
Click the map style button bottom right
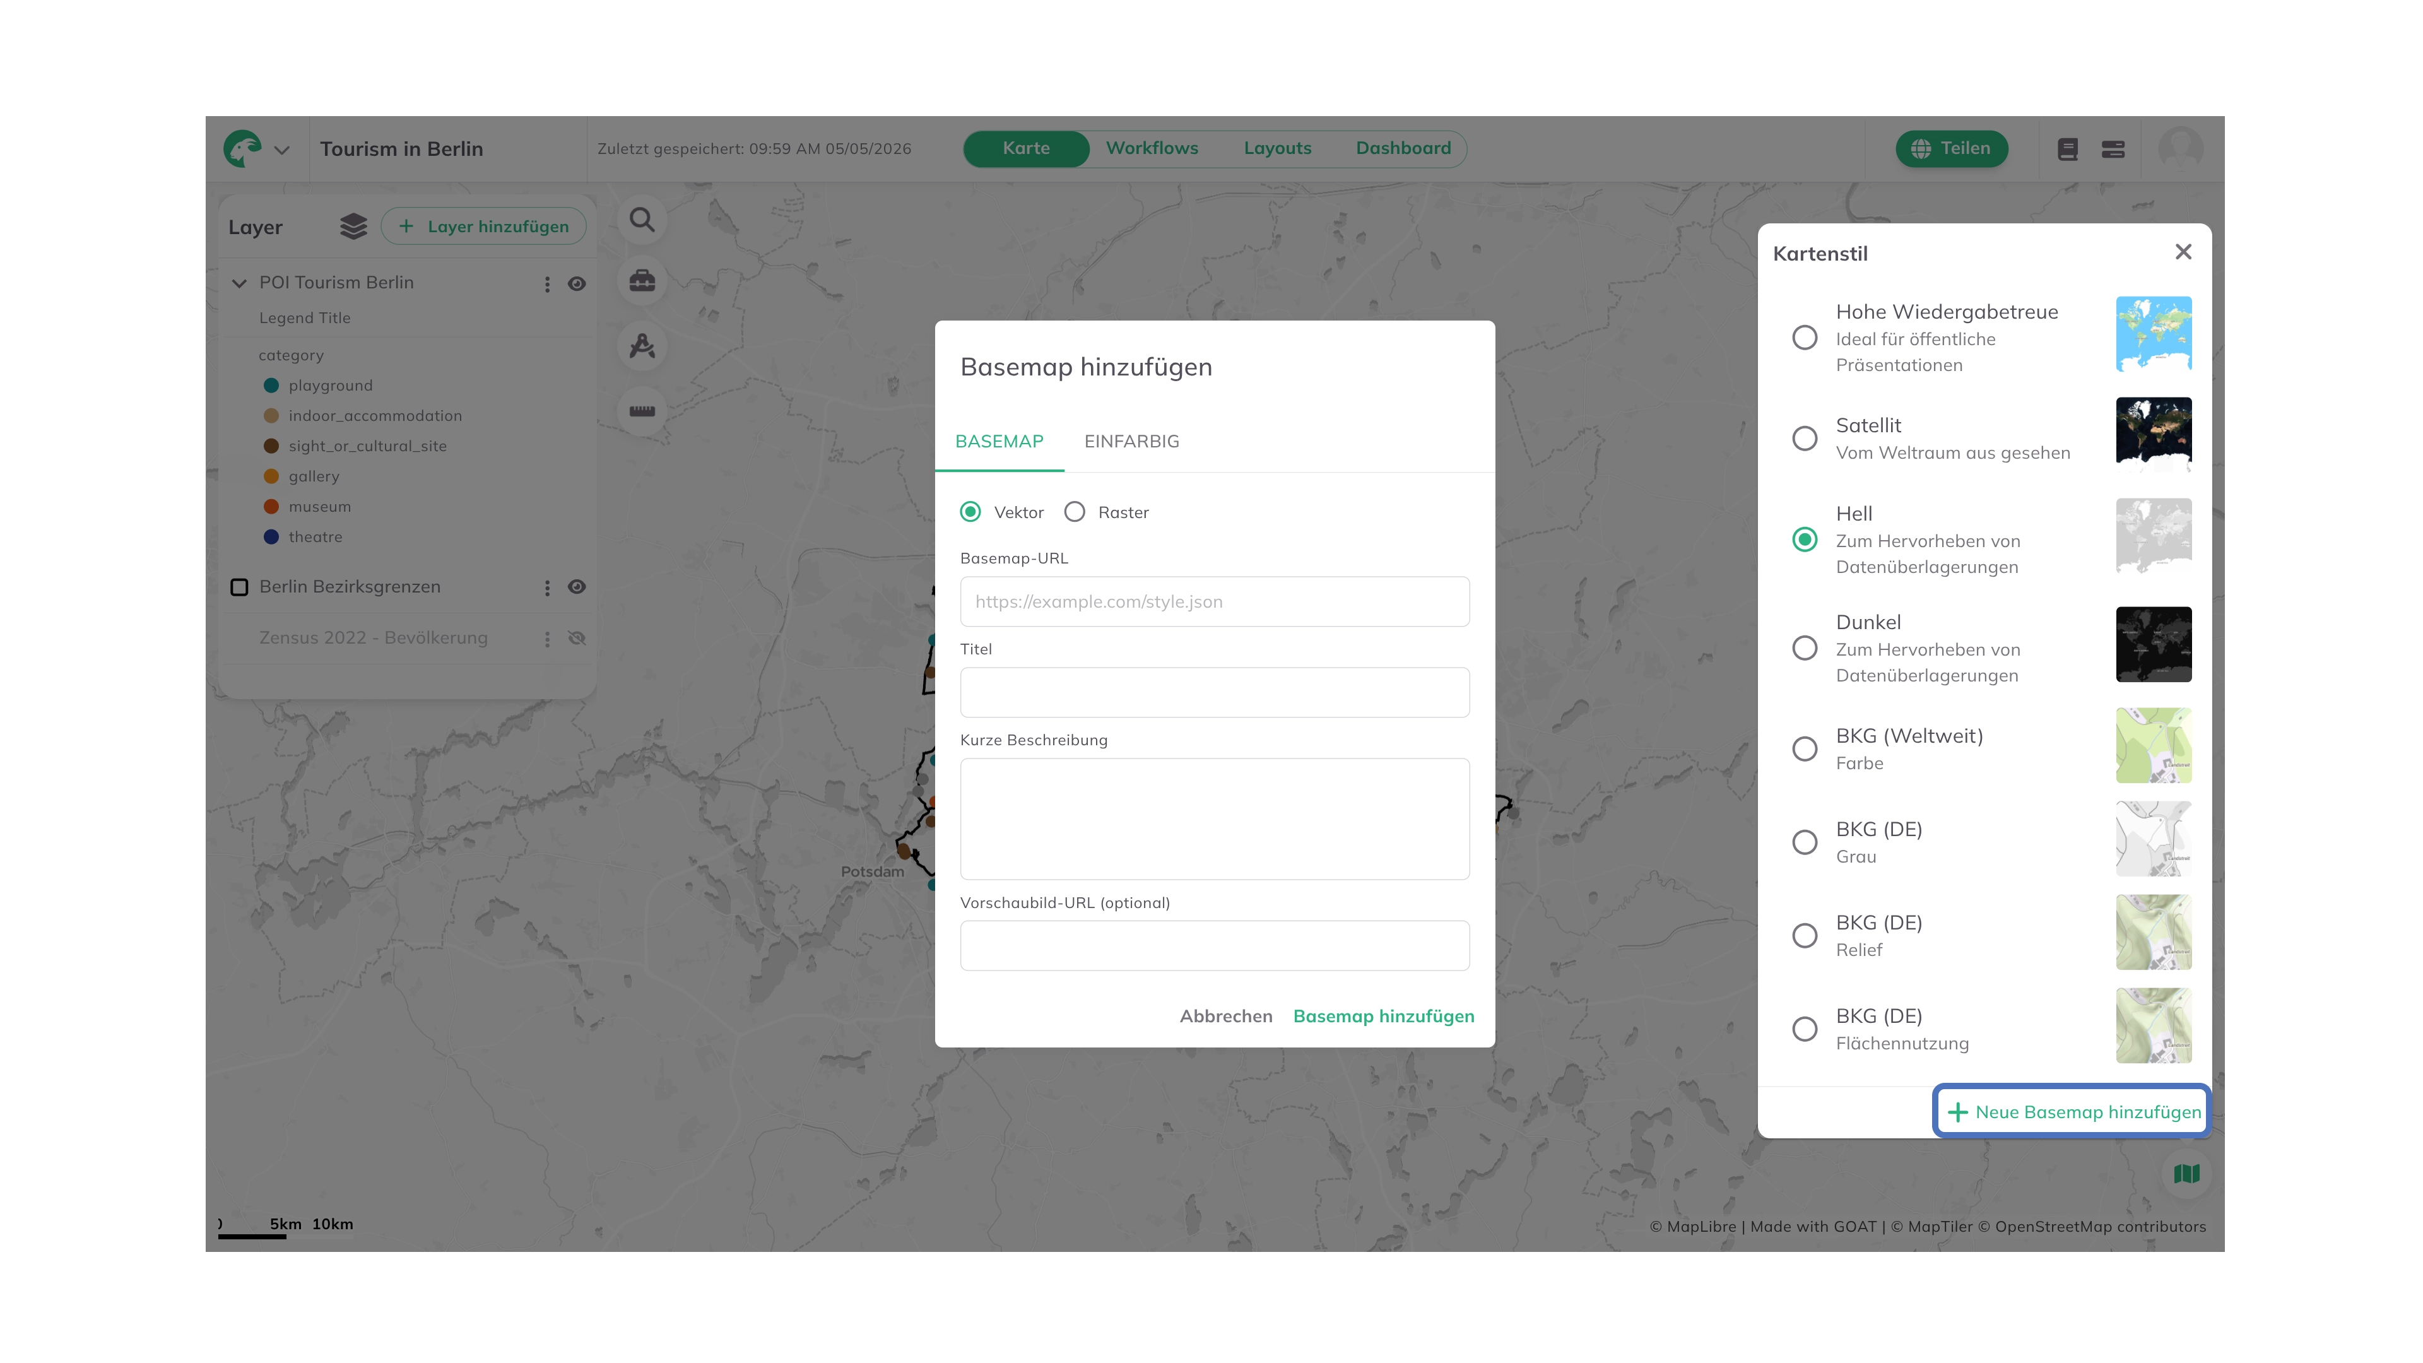[2186, 1173]
